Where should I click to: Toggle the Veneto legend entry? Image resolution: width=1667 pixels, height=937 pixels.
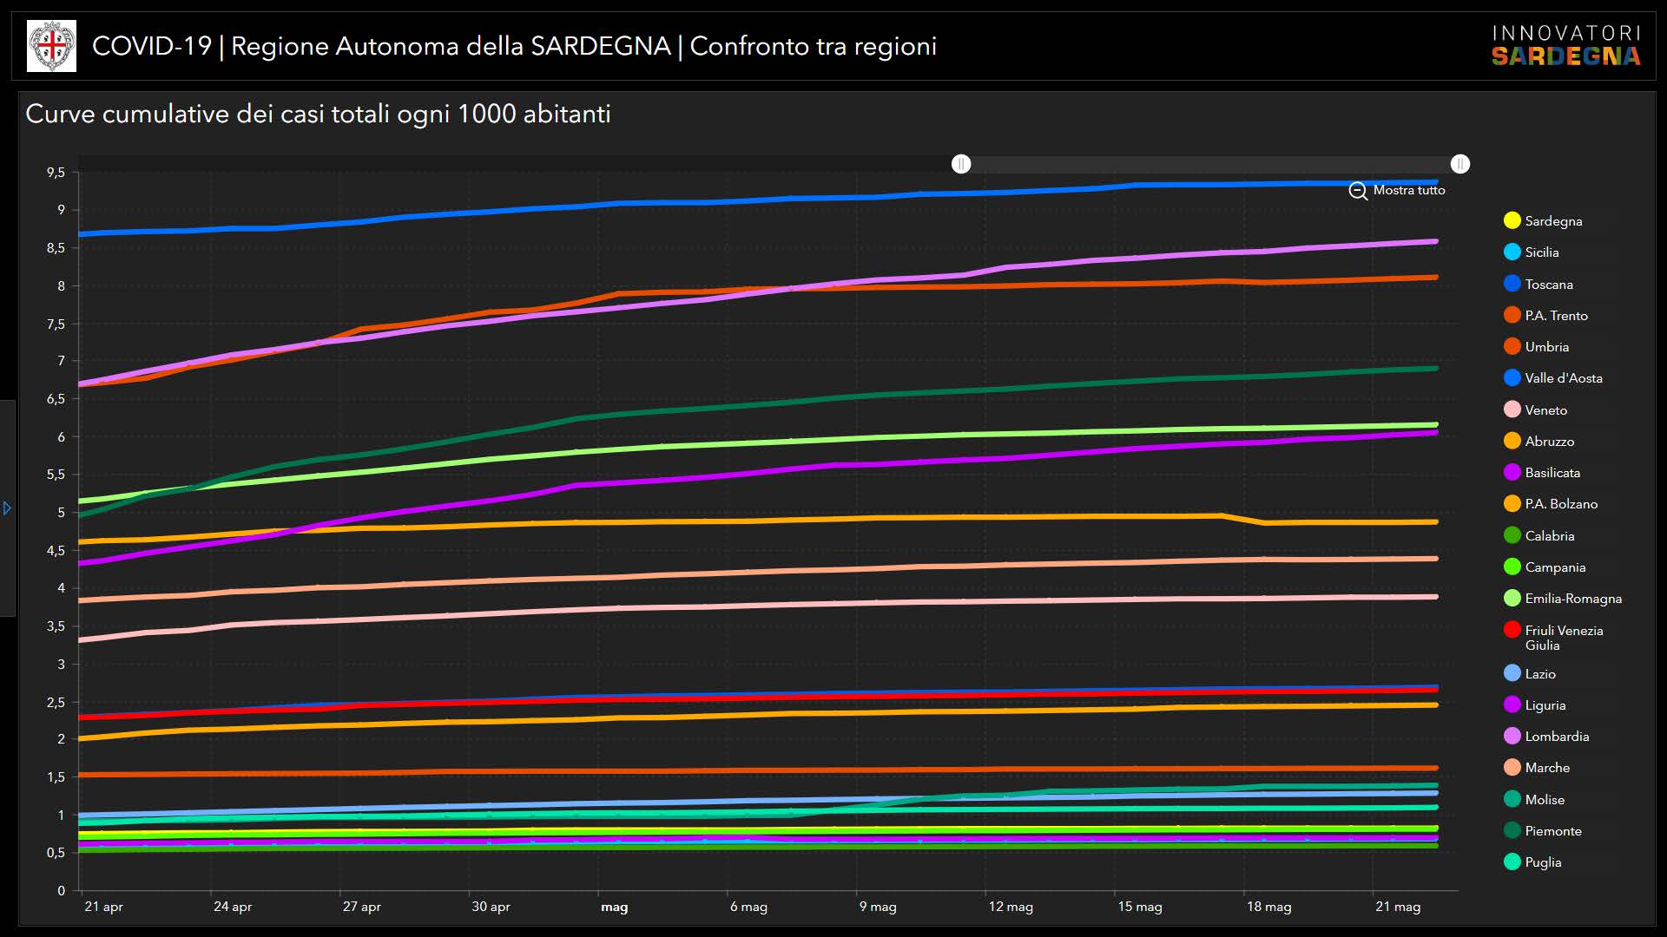point(1512,410)
